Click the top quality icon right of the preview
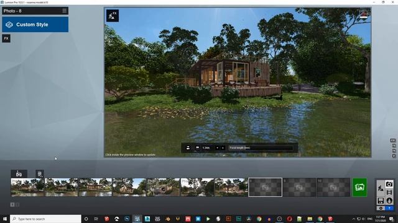 click(392, 141)
